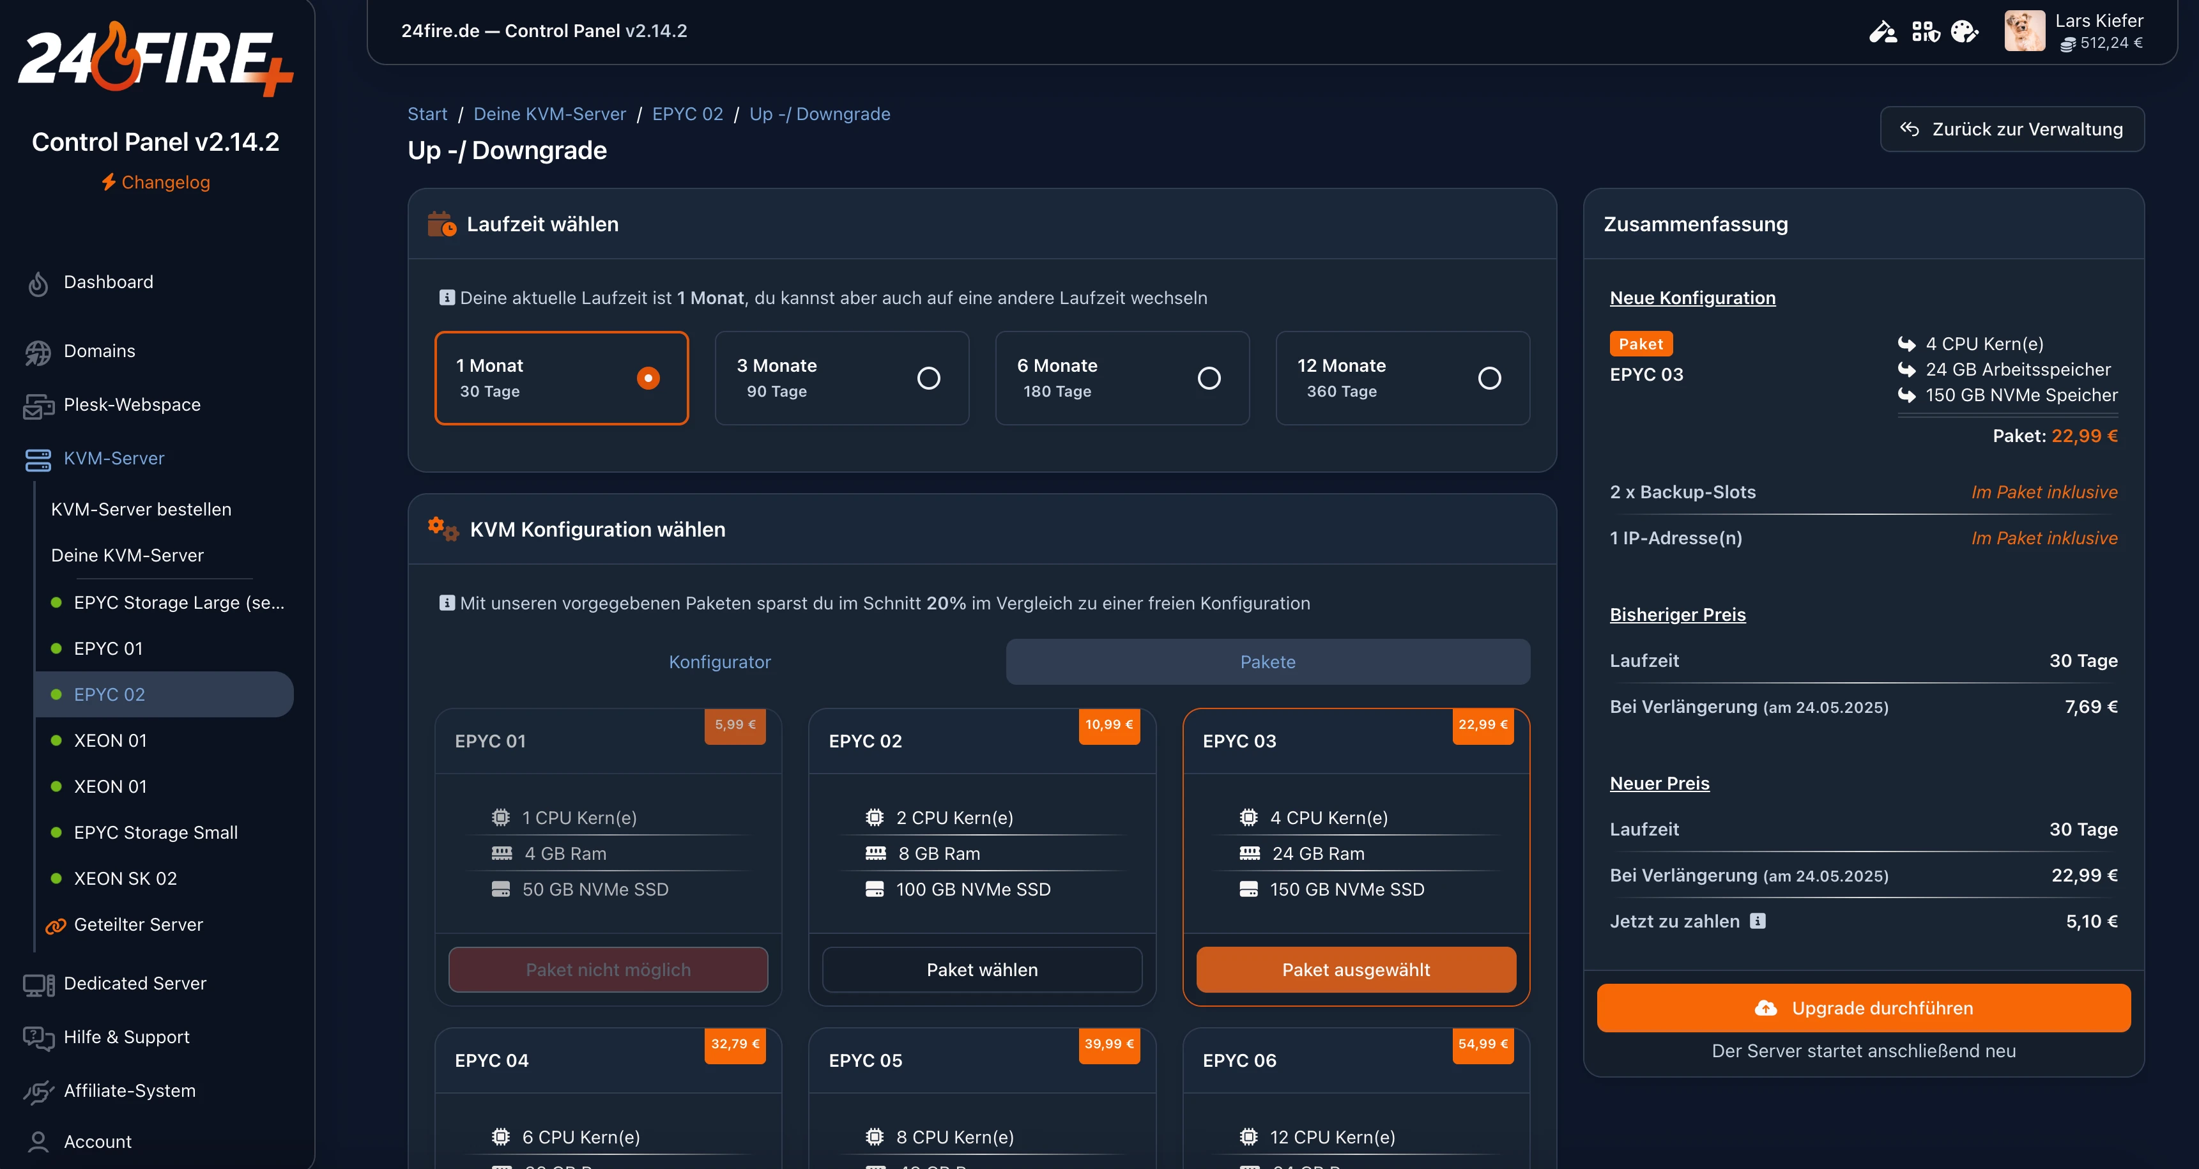Click the Account person icon

click(x=38, y=1142)
